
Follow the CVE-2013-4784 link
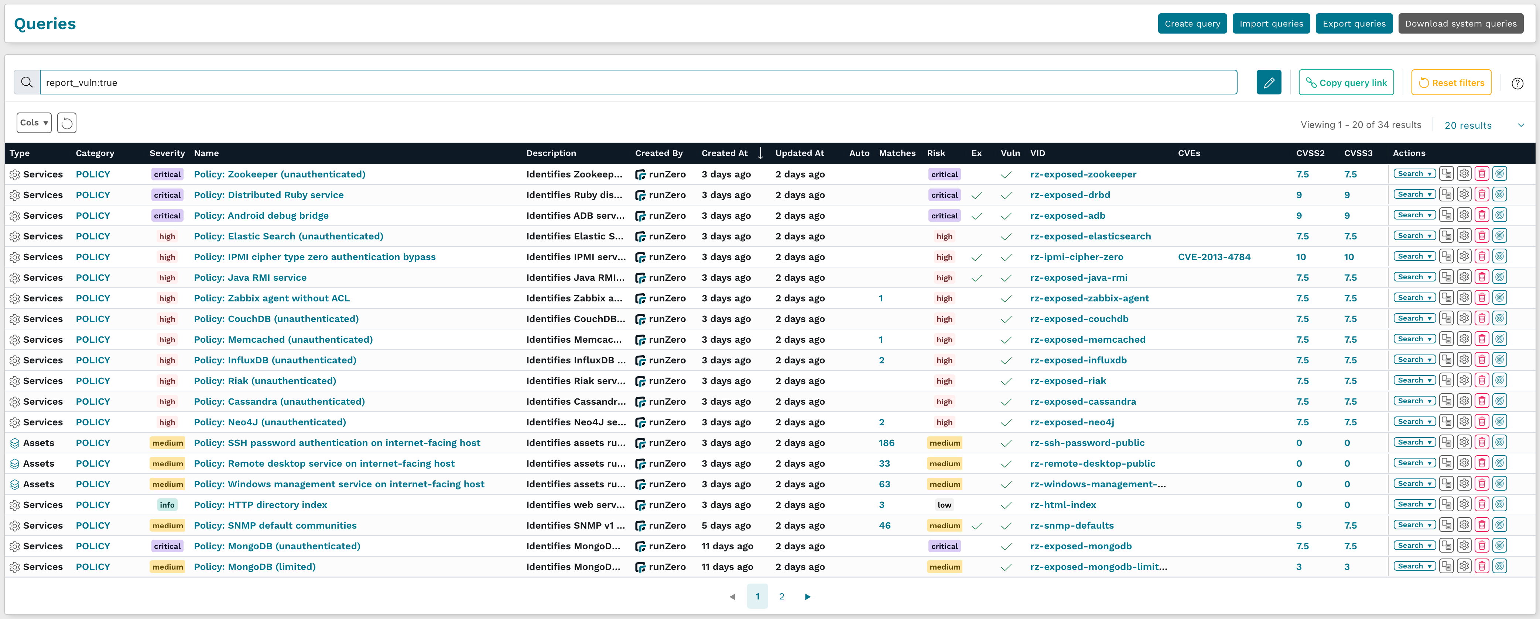point(1214,257)
